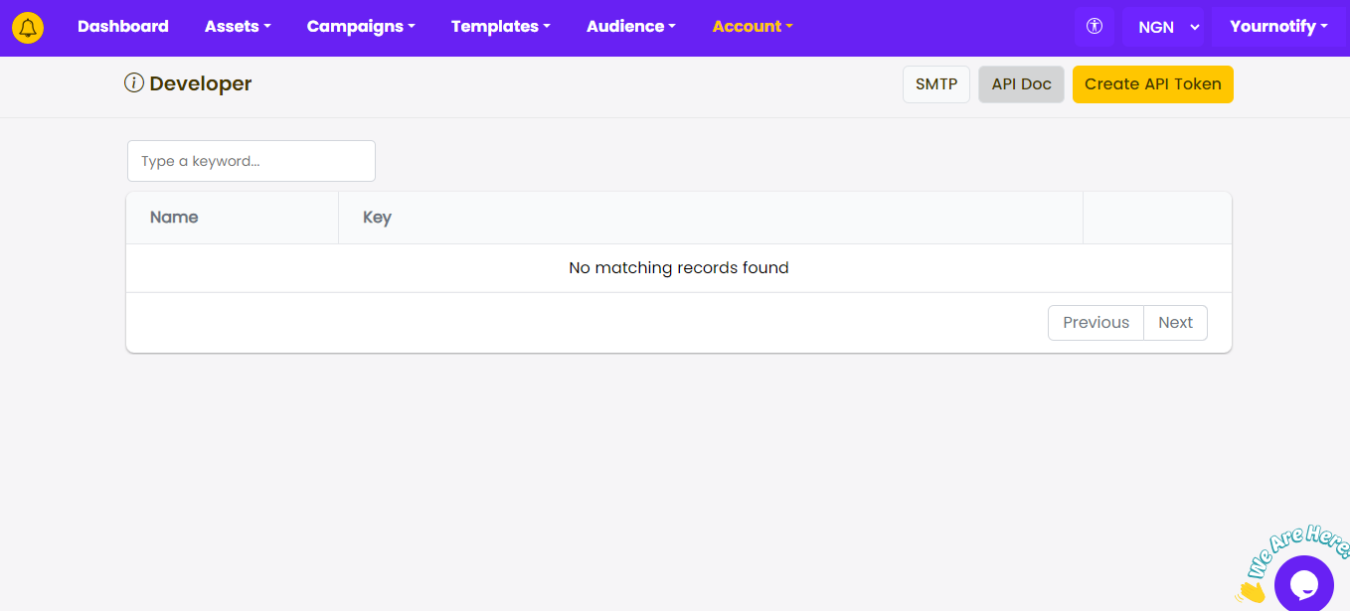This screenshot has width=1350, height=611.
Task: Click the yellow bell logo icon
Action: click(28, 27)
